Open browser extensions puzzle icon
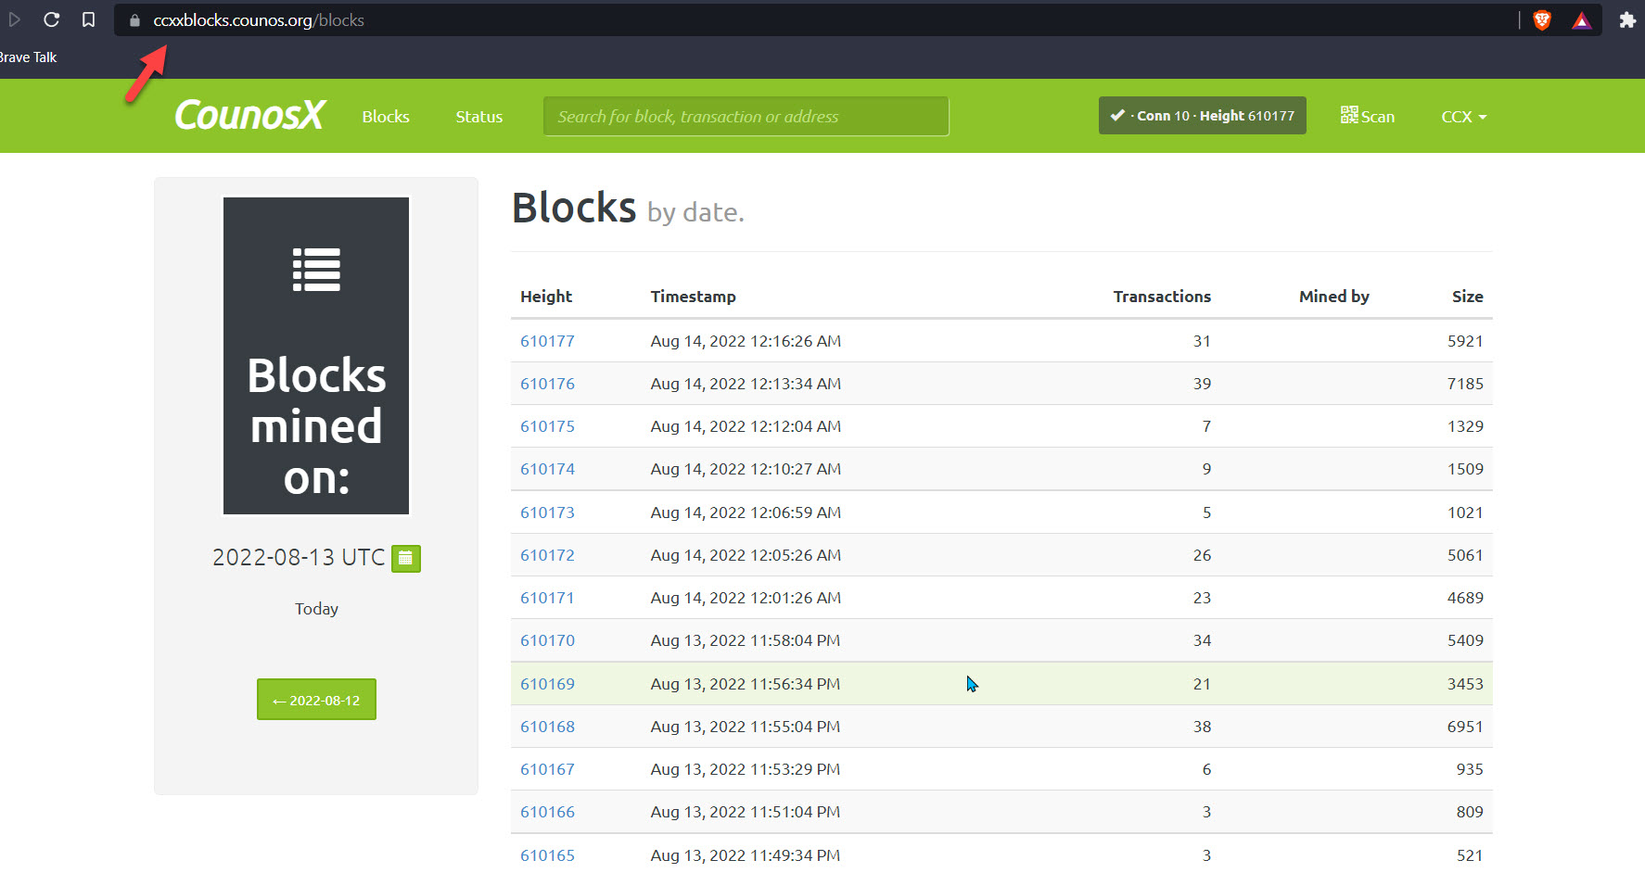 (1627, 20)
